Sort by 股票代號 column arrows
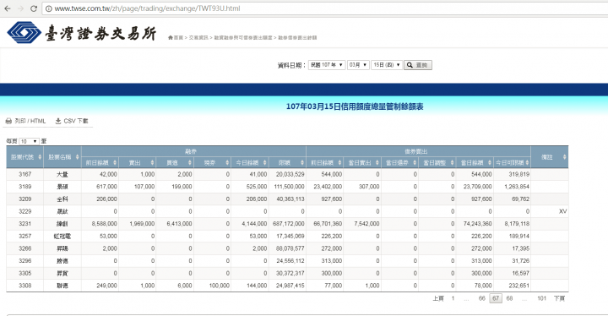 tap(40, 157)
